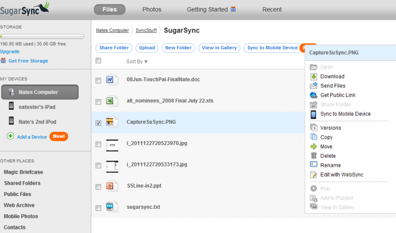This screenshot has height=233, width=396.
Task: Click the computer icon next to Nates Computer
Action: pos(11,92)
